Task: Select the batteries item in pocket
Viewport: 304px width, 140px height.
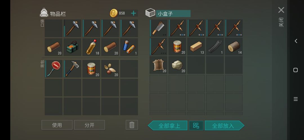Action: click(x=129, y=47)
